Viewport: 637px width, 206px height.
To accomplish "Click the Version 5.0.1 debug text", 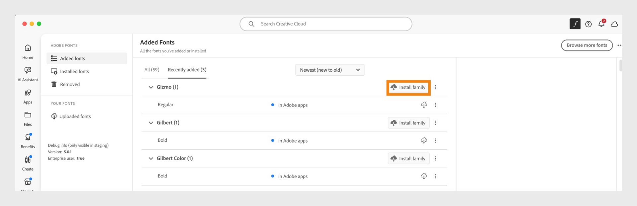I will click(x=60, y=152).
